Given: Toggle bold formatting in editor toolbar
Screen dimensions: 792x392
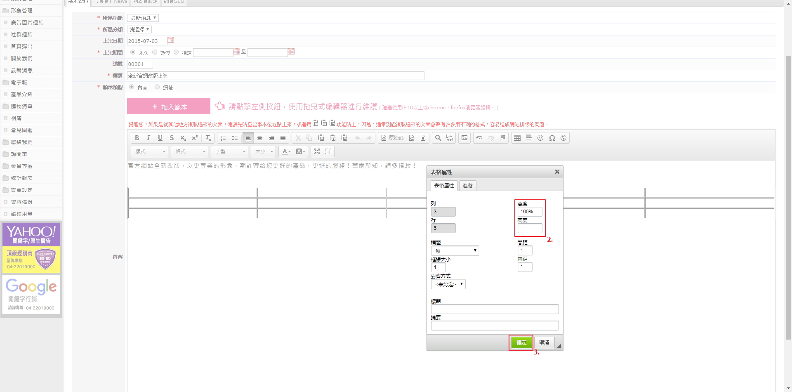Looking at the screenshot, I should [x=137, y=138].
